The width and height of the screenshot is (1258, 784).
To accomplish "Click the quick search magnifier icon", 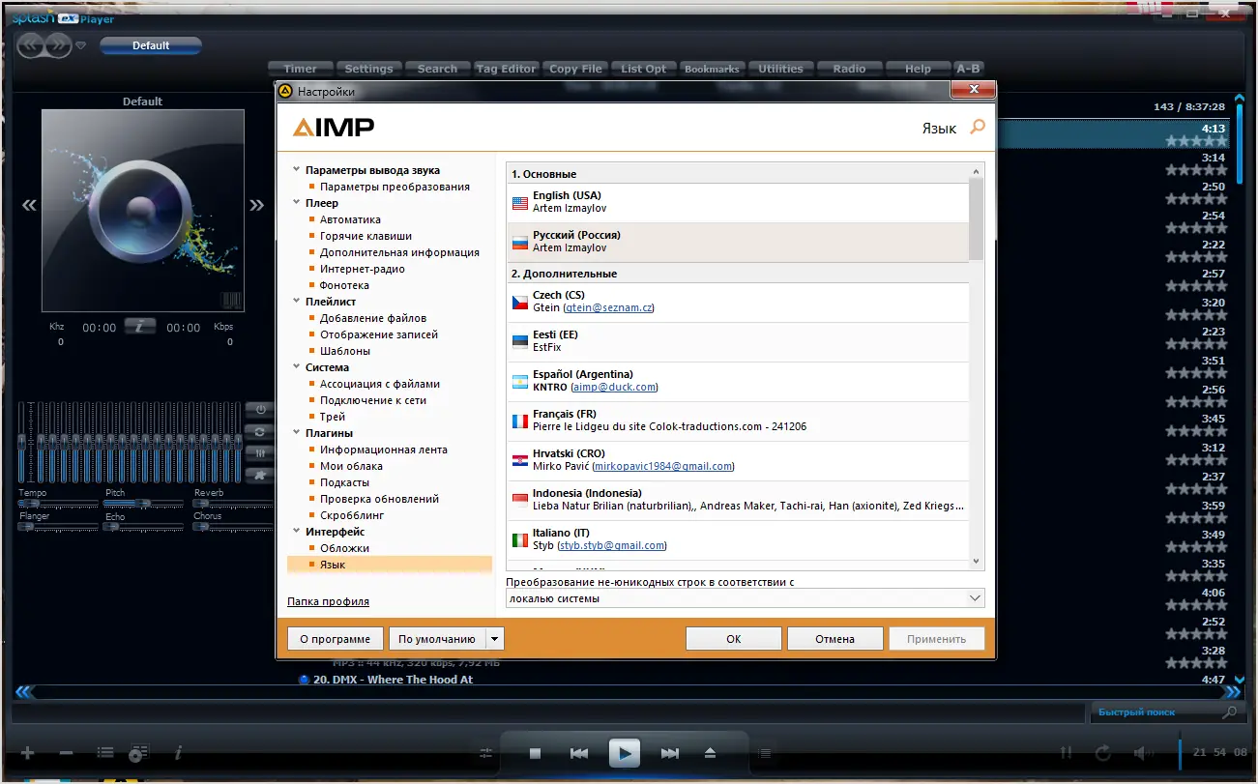I will (1229, 712).
